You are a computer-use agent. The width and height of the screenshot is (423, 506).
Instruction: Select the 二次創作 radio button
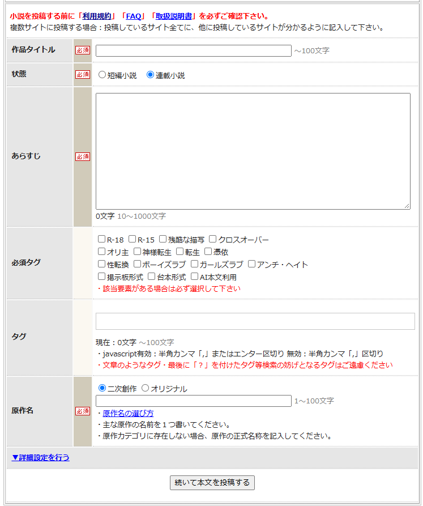(102, 388)
